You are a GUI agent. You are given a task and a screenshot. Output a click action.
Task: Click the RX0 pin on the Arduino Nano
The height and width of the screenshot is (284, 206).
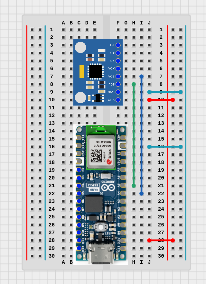[79, 146]
